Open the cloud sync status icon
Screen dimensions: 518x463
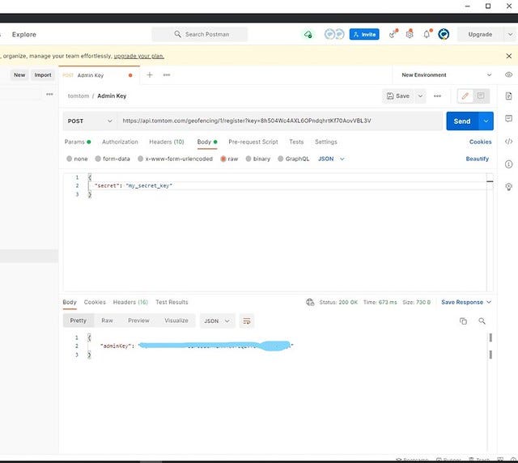308,34
